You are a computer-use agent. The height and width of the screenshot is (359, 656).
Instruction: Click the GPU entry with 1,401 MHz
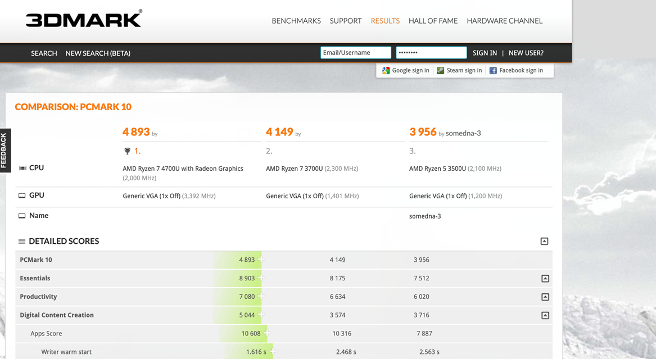coord(313,196)
